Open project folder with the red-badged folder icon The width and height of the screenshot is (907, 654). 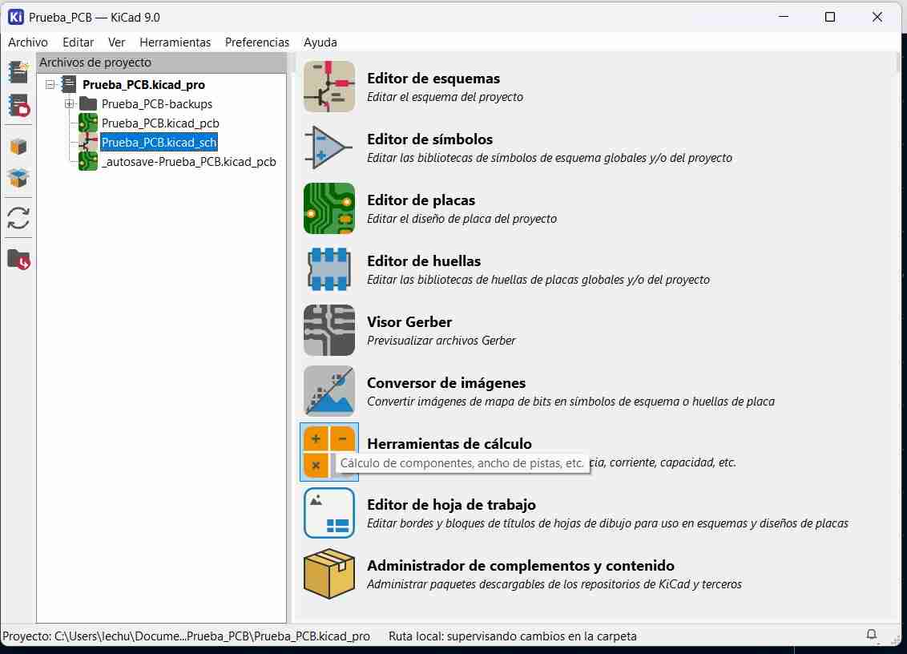coord(18,260)
